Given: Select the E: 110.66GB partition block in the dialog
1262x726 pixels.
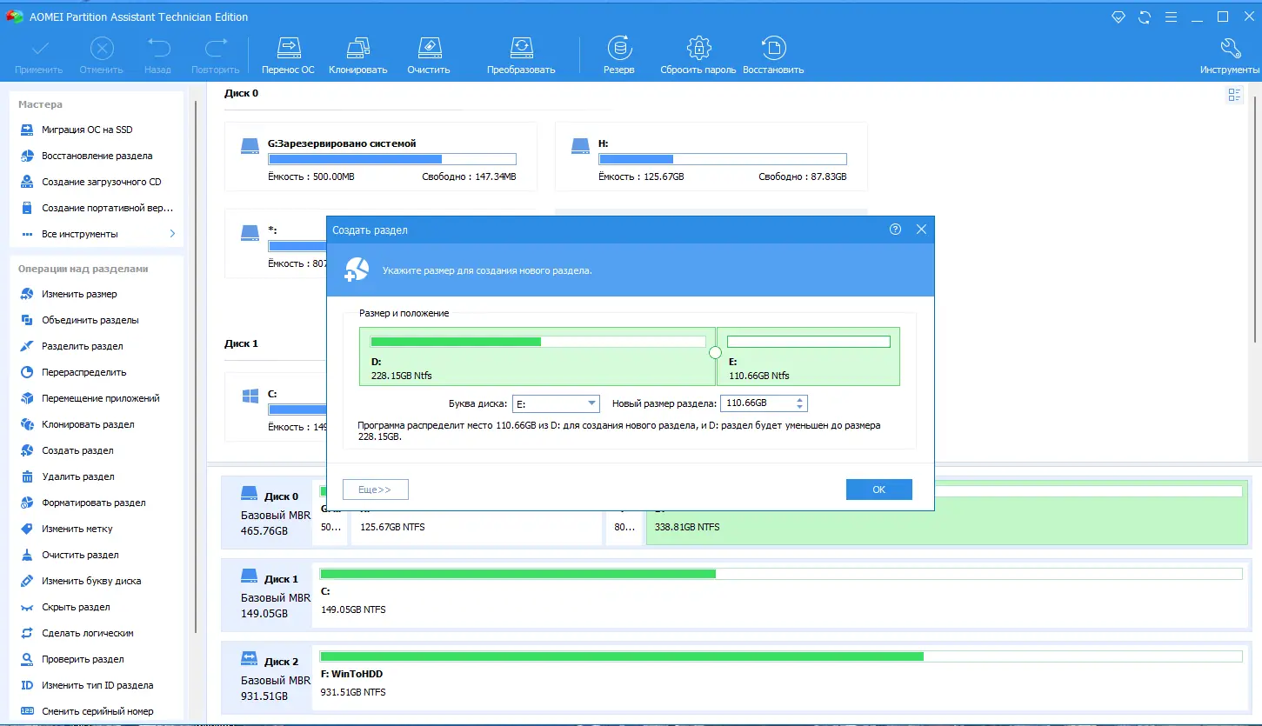Looking at the screenshot, I should pyautogui.click(x=809, y=356).
